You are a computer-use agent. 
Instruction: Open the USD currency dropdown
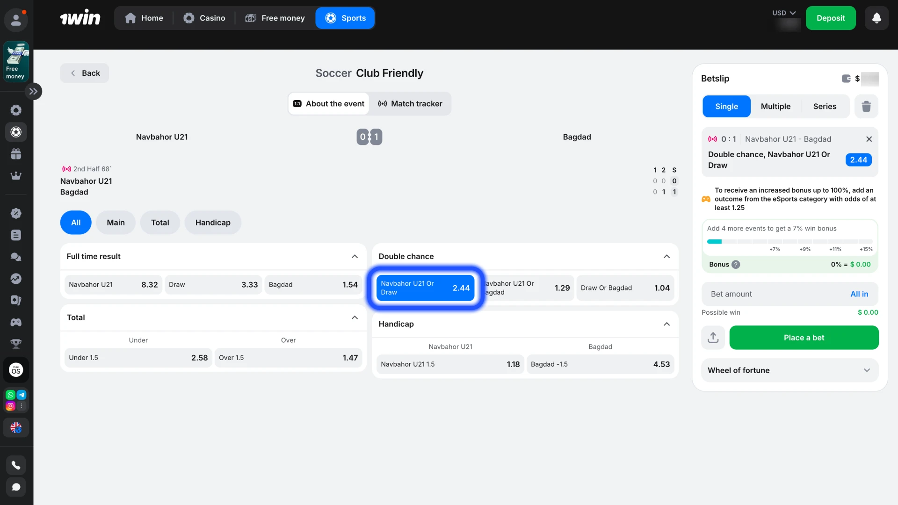(784, 13)
